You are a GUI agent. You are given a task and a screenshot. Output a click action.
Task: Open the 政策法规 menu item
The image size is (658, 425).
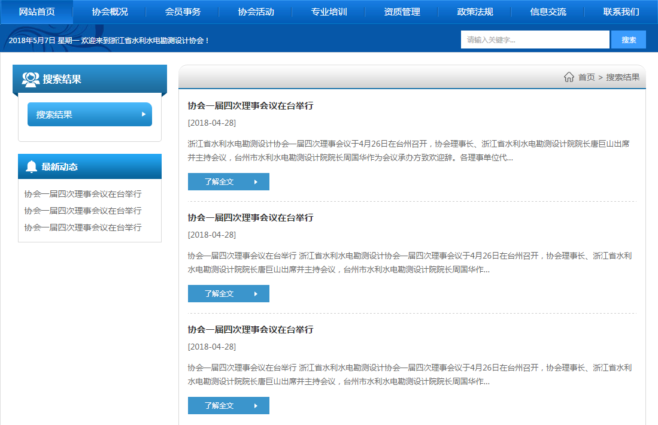point(475,12)
